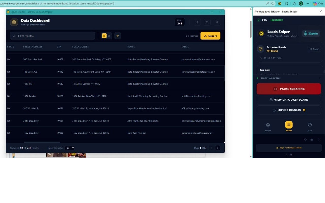The height and width of the screenshot is (203, 325).
Task: Click the PAUSE SCRAPING button
Action: (289, 89)
